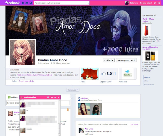Click the Azzaro perfume ad image
The height and width of the screenshot is (136, 163).
pos(151,56)
